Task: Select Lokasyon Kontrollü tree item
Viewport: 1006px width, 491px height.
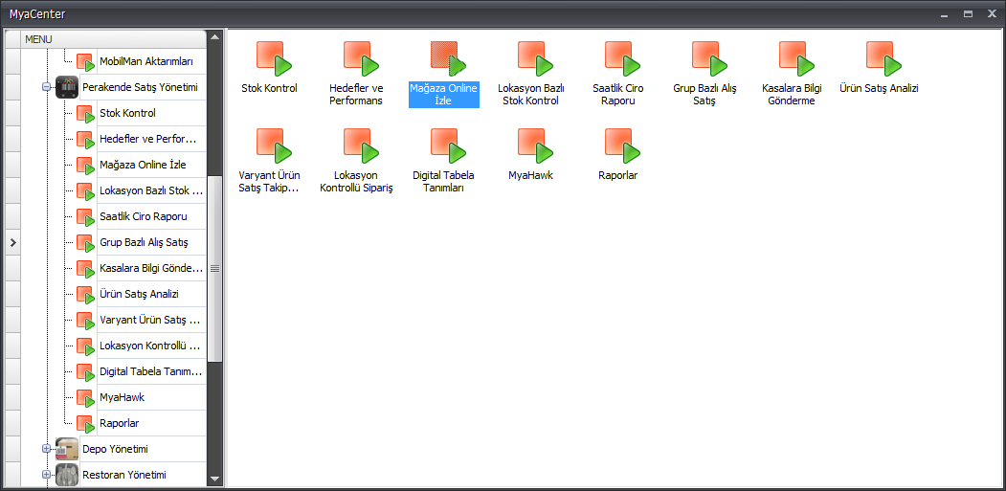Action: [151, 346]
